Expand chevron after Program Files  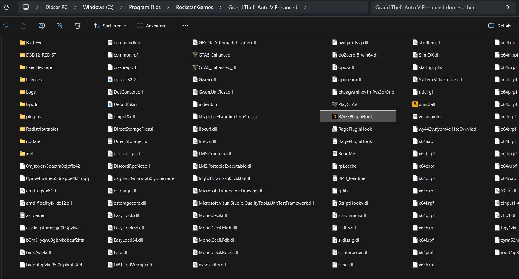coord(168,7)
